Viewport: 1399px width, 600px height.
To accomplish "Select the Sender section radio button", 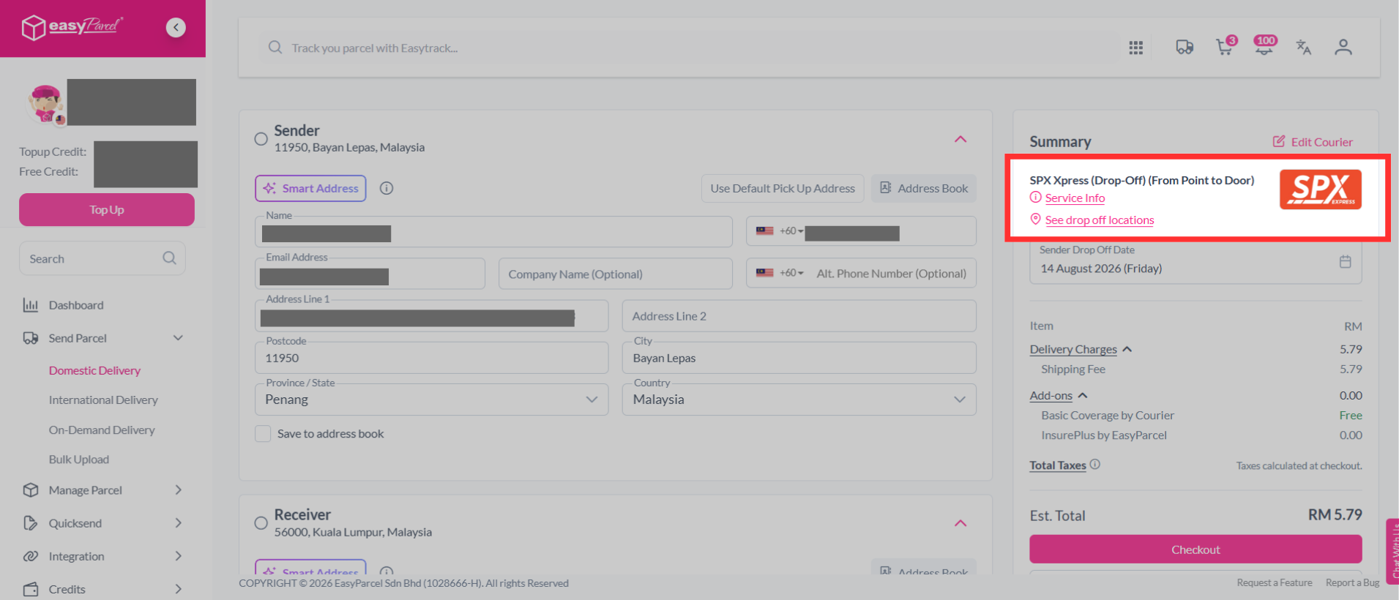I will click(261, 139).
